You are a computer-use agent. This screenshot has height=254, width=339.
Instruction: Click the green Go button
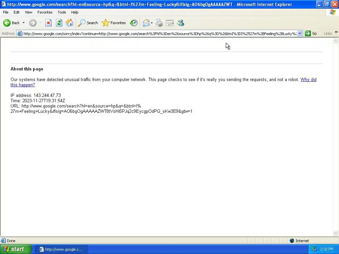point(311,34)
